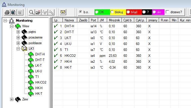Click the Cykl b. column header
Image resolution: width=191 pixels, height=108 pixels.
tap(128, 20)
